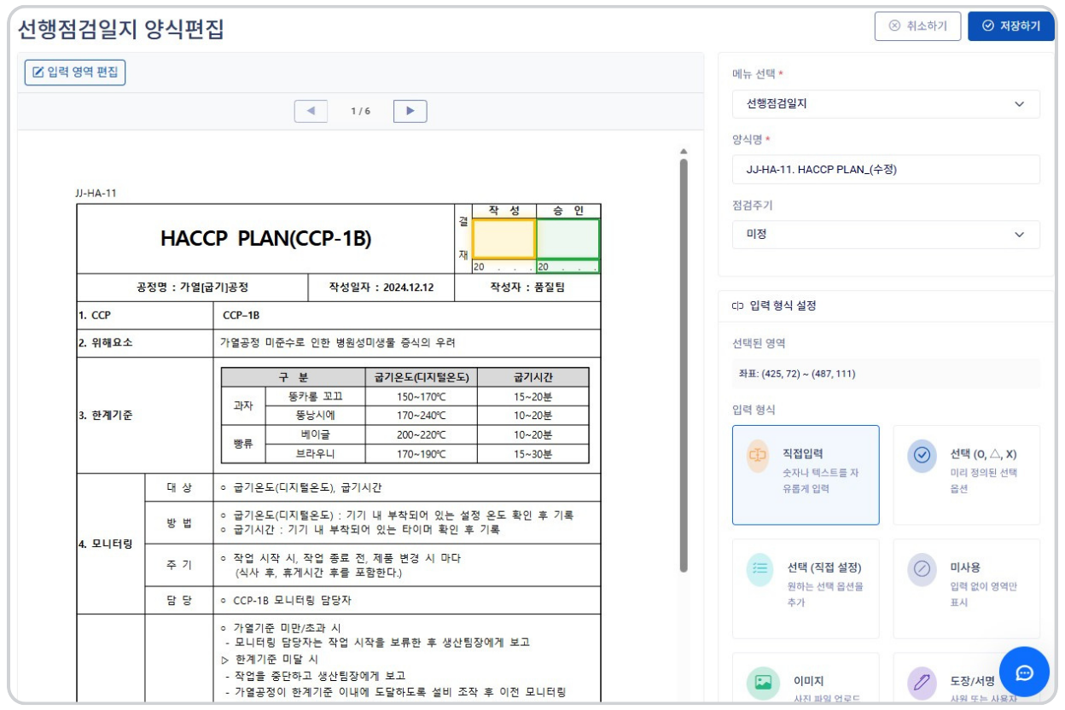Image resolution: width=1065 pixels, height=710 pixels.
Task: Select the green 승인 approval area
Action: tap(568, 239)
